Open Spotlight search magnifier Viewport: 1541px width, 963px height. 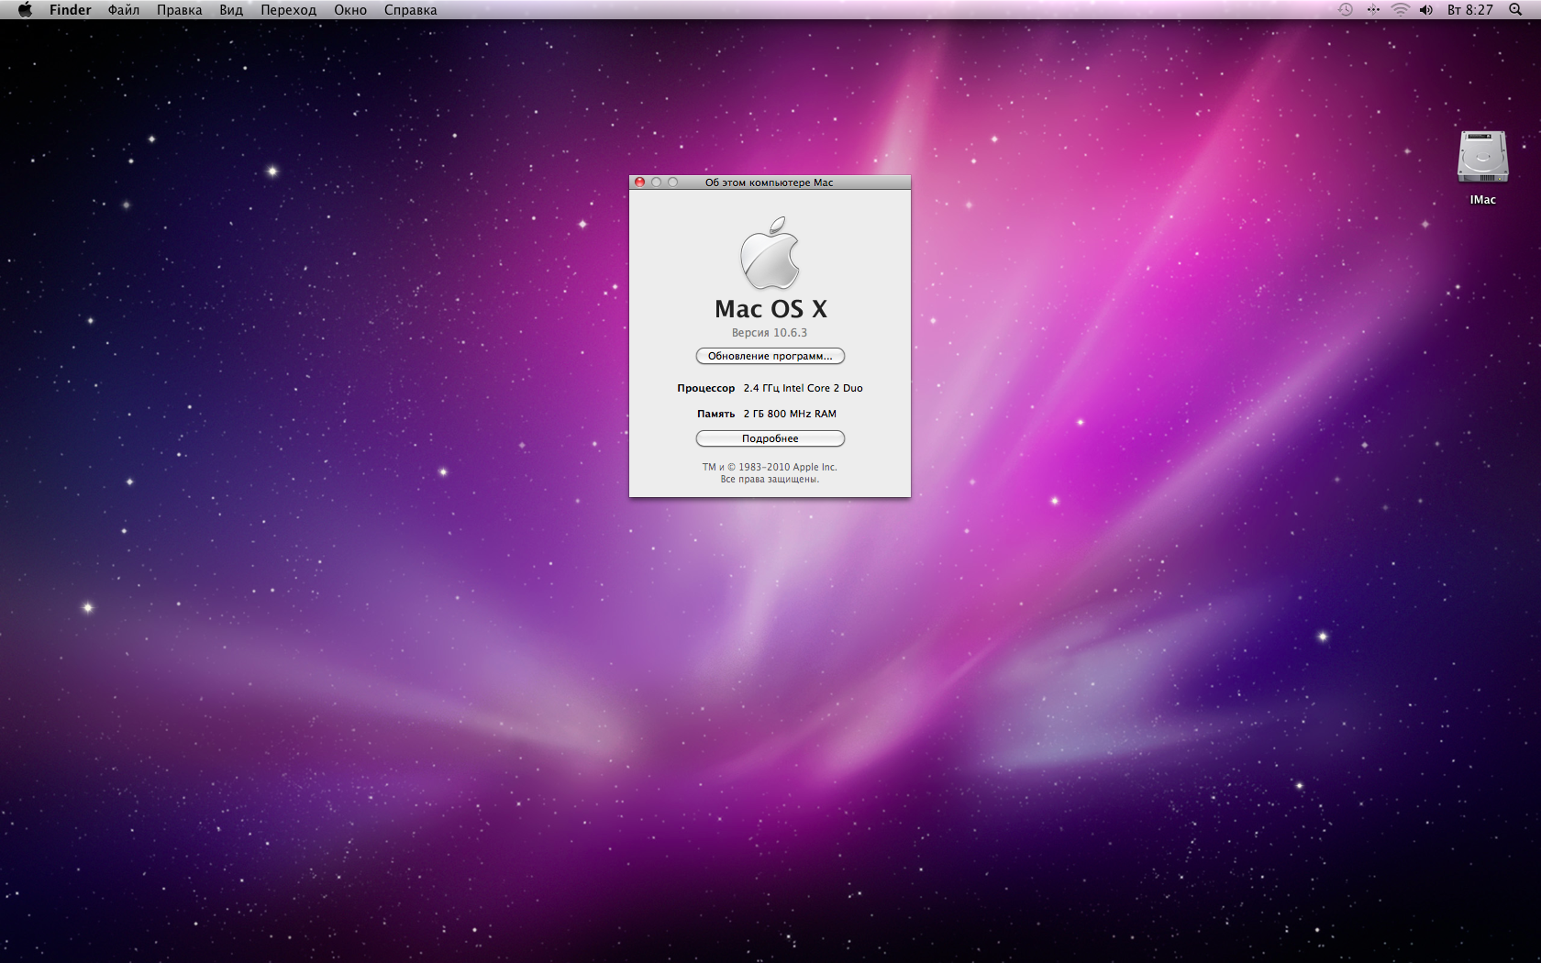[1515, 10]
